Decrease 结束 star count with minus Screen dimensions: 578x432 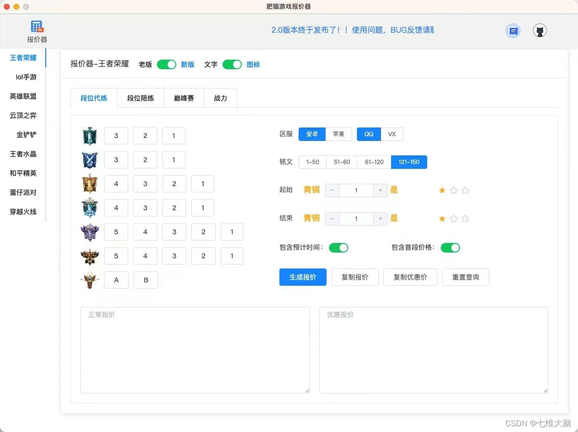coord(332,218)
